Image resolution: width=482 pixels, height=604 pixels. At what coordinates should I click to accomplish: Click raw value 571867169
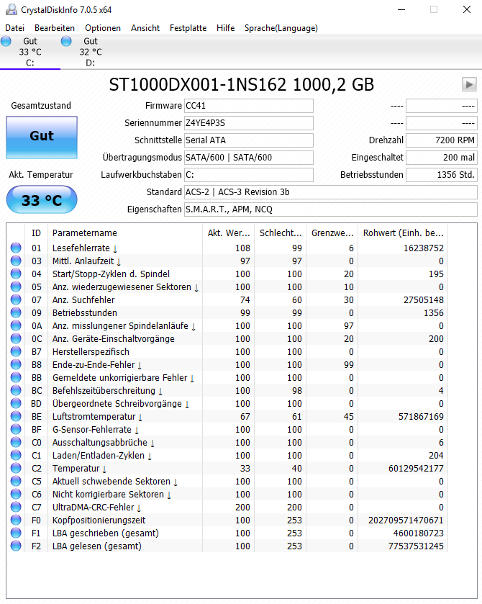click(421, 417)
